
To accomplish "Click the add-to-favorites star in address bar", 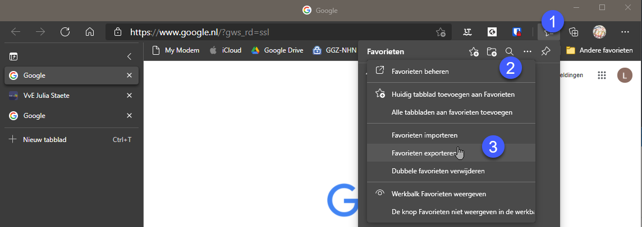I will tap(441, 32).
